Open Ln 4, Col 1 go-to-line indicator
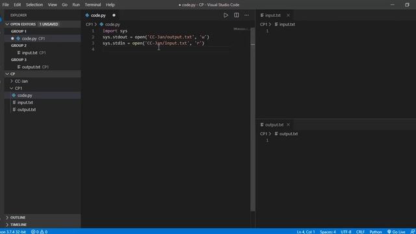The image size is (416, 234). tap(305, 231)
